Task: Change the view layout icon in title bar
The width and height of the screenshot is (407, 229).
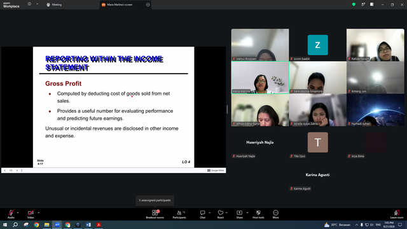Action: (x=372, y=4)
